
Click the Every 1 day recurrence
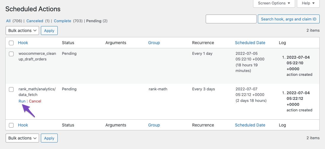202,54
